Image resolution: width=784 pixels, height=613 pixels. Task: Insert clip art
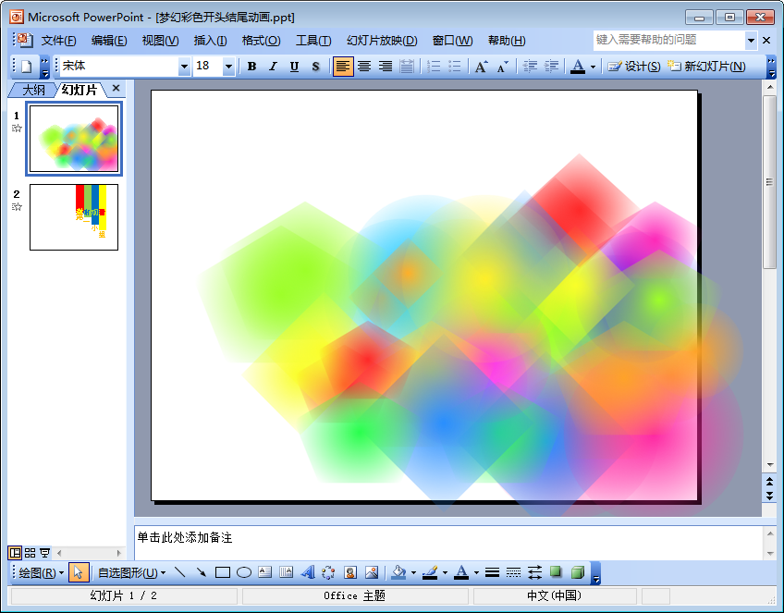click(x=350, y=572)
